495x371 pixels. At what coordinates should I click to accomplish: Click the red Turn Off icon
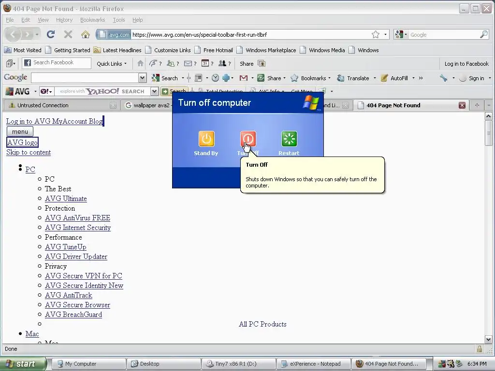click(248, 139)
